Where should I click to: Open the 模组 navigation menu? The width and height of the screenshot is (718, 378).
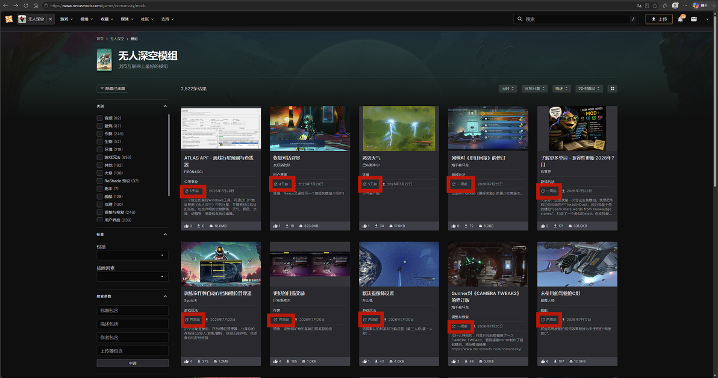87,19
